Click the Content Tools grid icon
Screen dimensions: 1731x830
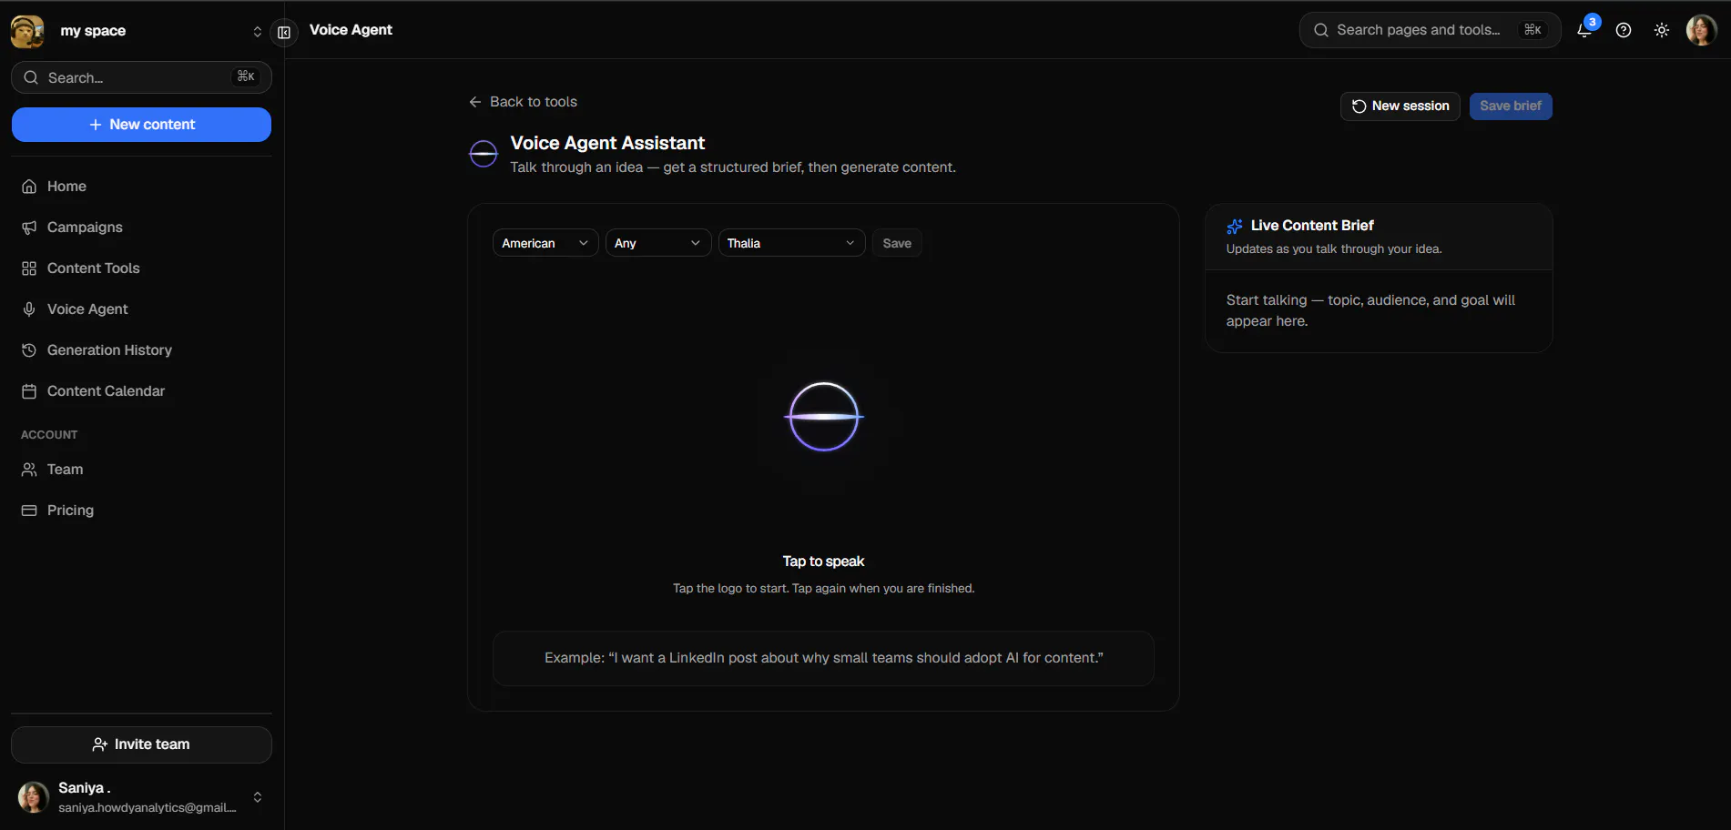pyautogui.click(x=29, y=268)
